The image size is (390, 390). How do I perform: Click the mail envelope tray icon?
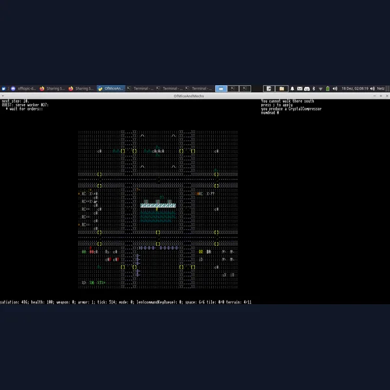[x=298, y=88]
